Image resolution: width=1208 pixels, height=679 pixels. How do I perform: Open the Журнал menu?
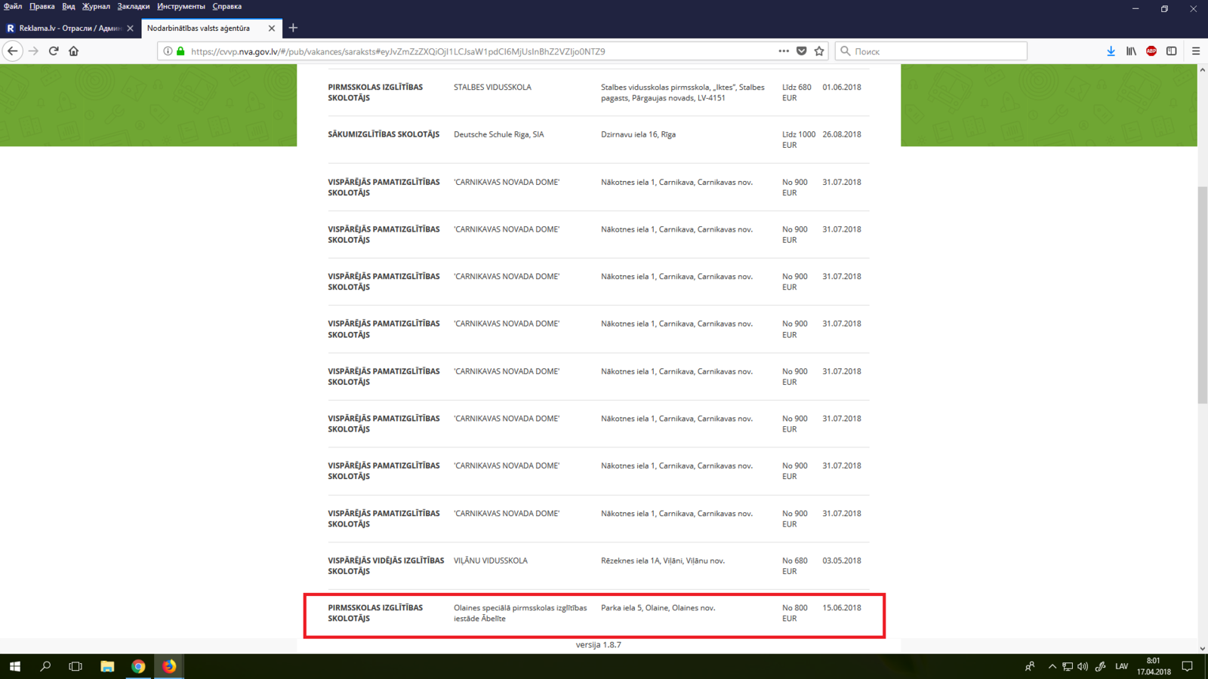[96, 7]
